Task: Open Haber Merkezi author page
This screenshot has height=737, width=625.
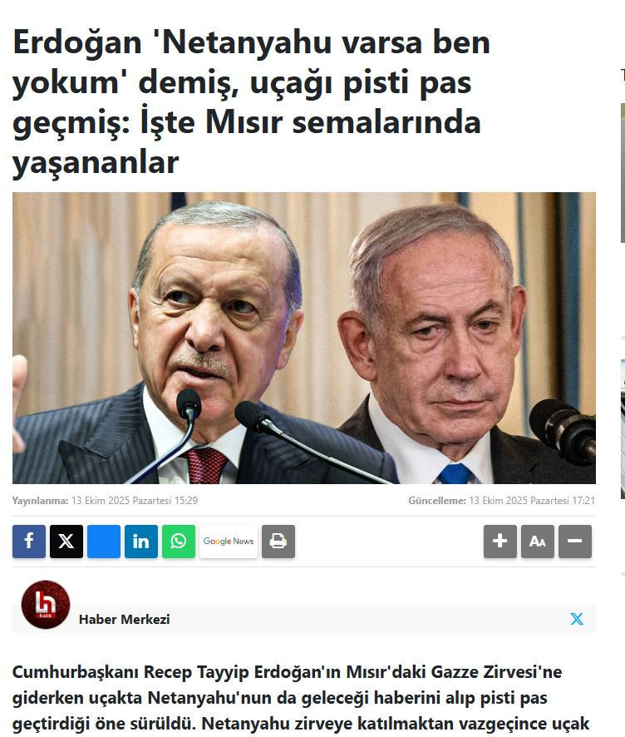Action: [x=125, y=619]
